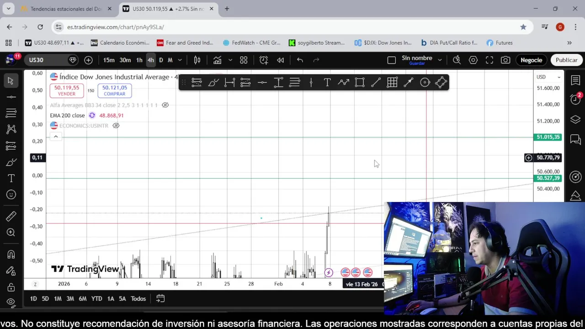This screenshot has height=329, width=585.
Task: Open chart layout selector square
Action: (391, 60)
